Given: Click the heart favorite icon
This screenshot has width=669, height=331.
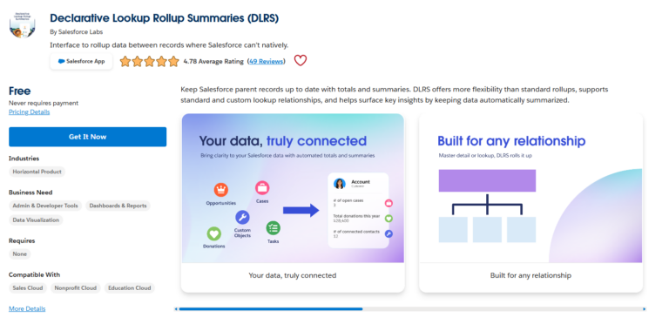Looking at the screenshot, I should 301,61.
